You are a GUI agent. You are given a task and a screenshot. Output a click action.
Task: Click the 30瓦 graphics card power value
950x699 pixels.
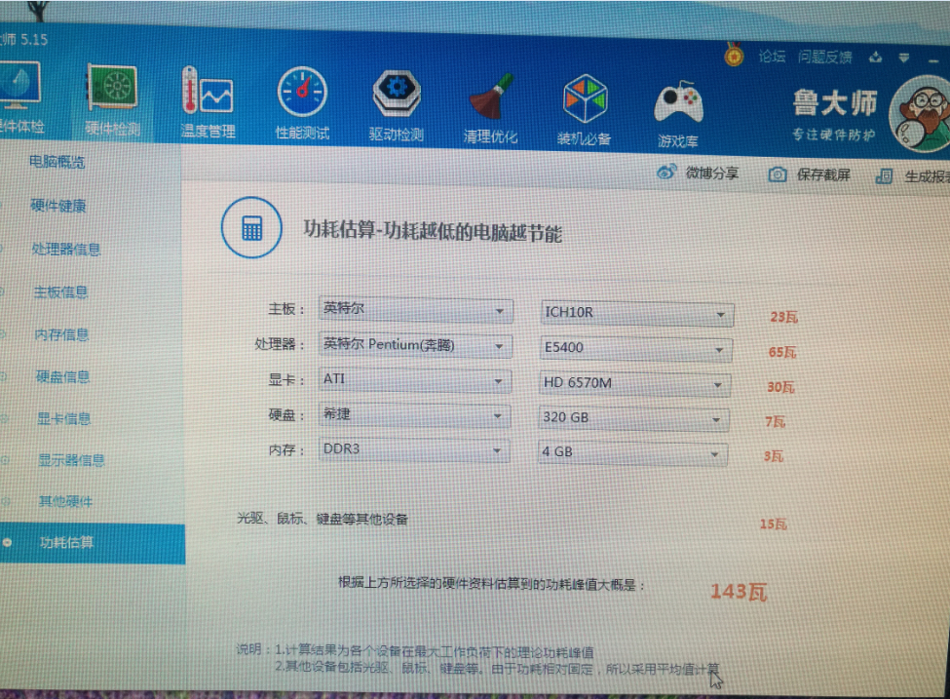pos(780,387)
